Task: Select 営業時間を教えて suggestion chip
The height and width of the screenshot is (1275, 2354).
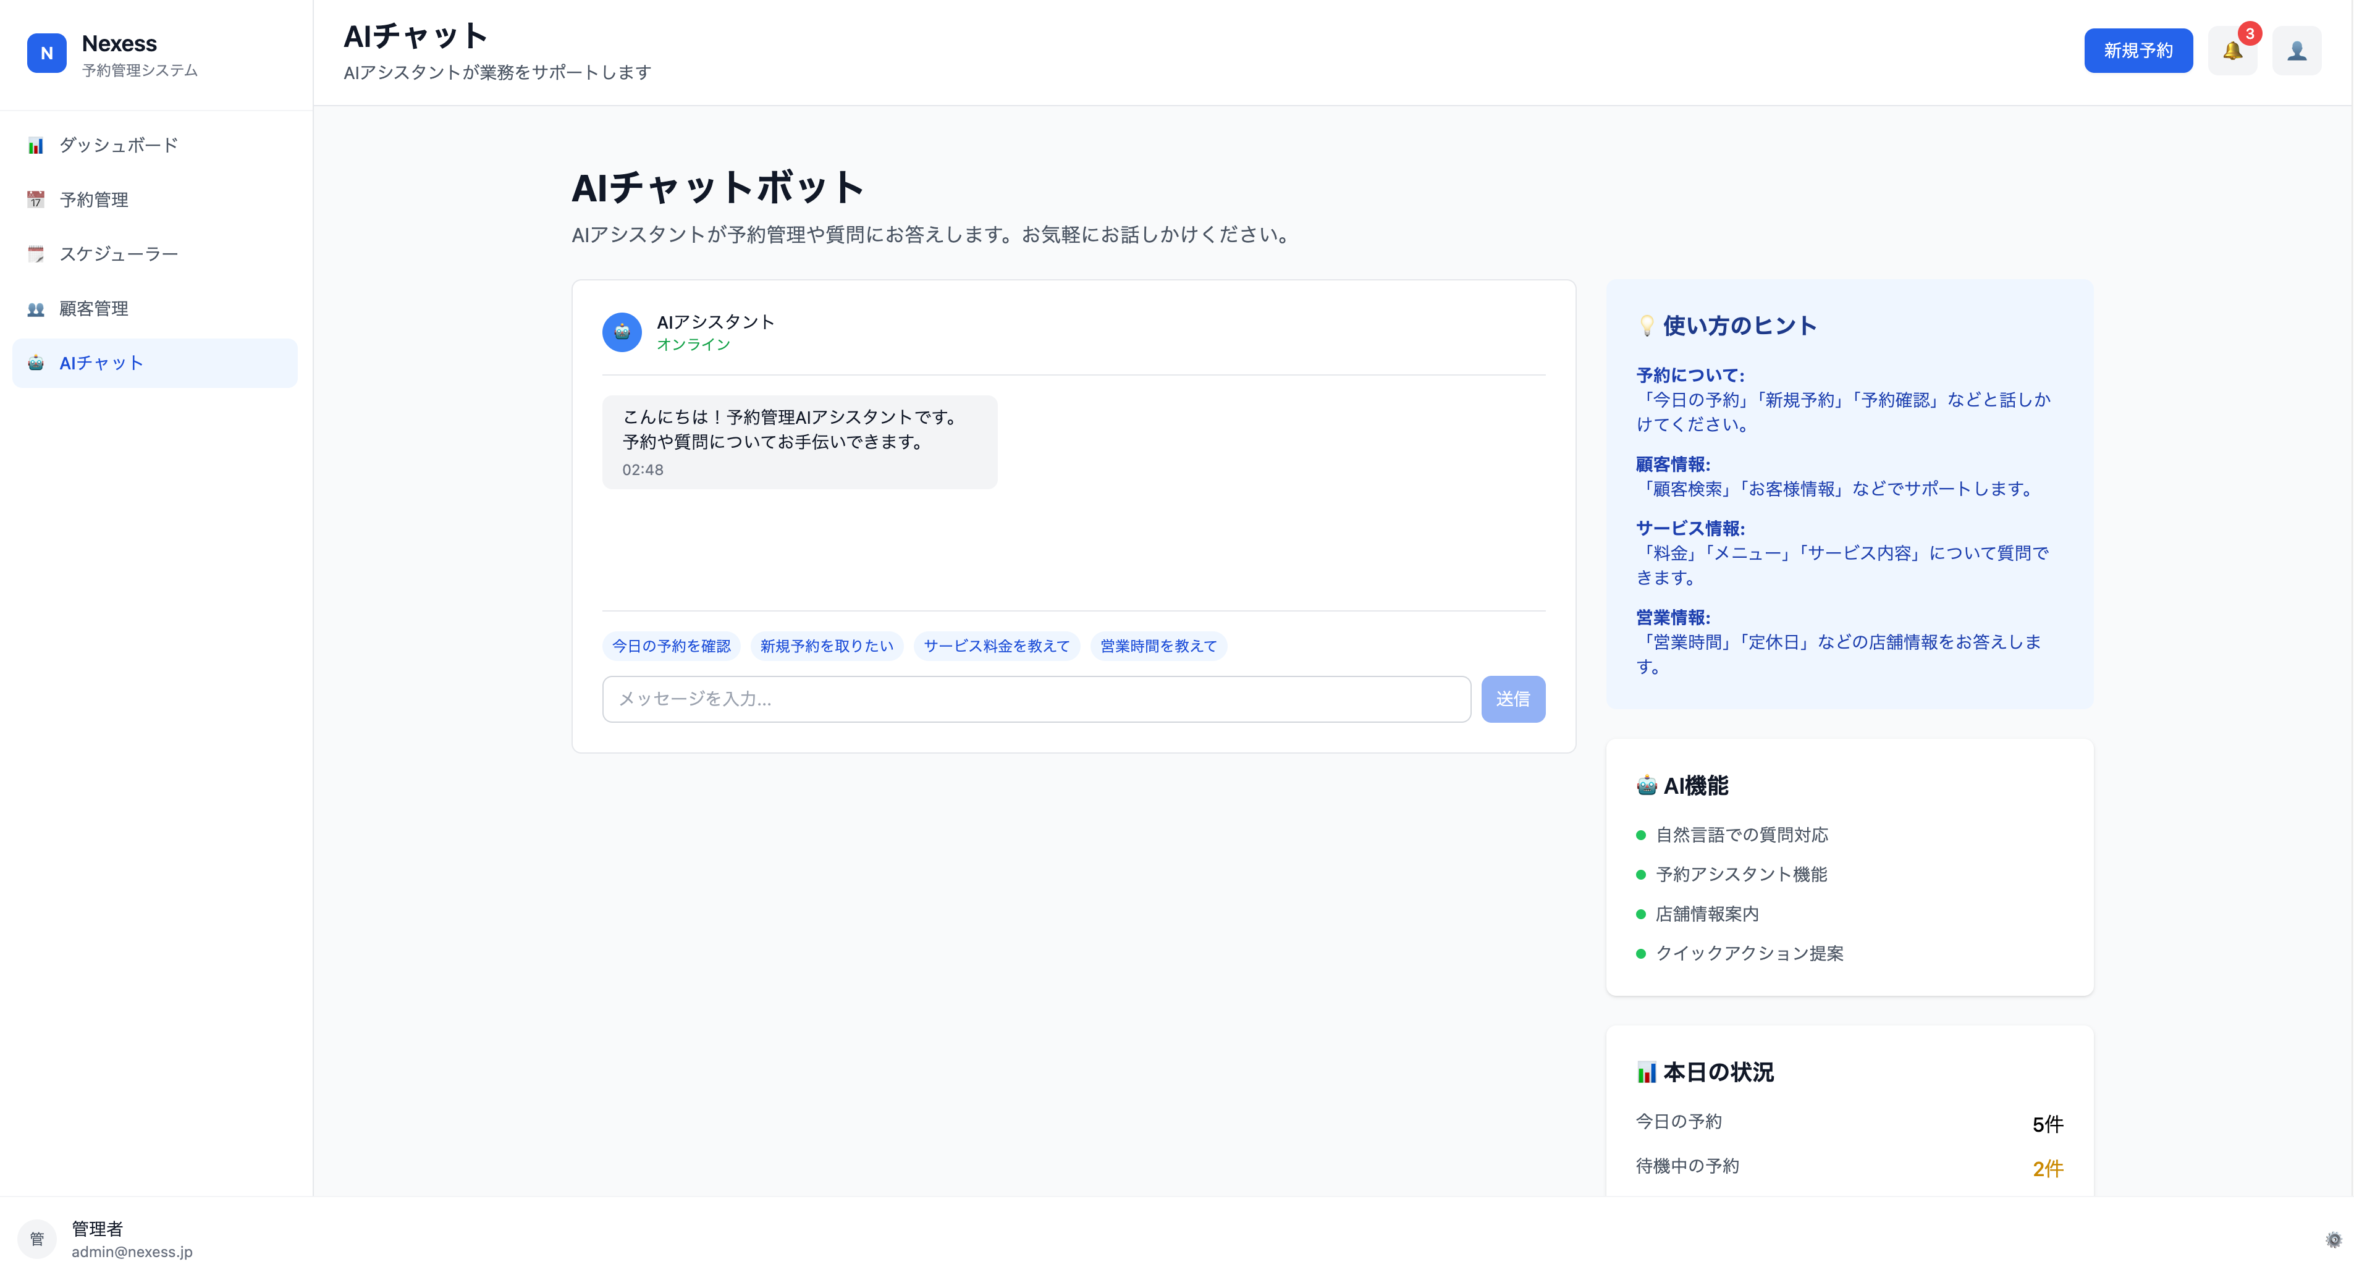Action: [x=1158, y=646]
